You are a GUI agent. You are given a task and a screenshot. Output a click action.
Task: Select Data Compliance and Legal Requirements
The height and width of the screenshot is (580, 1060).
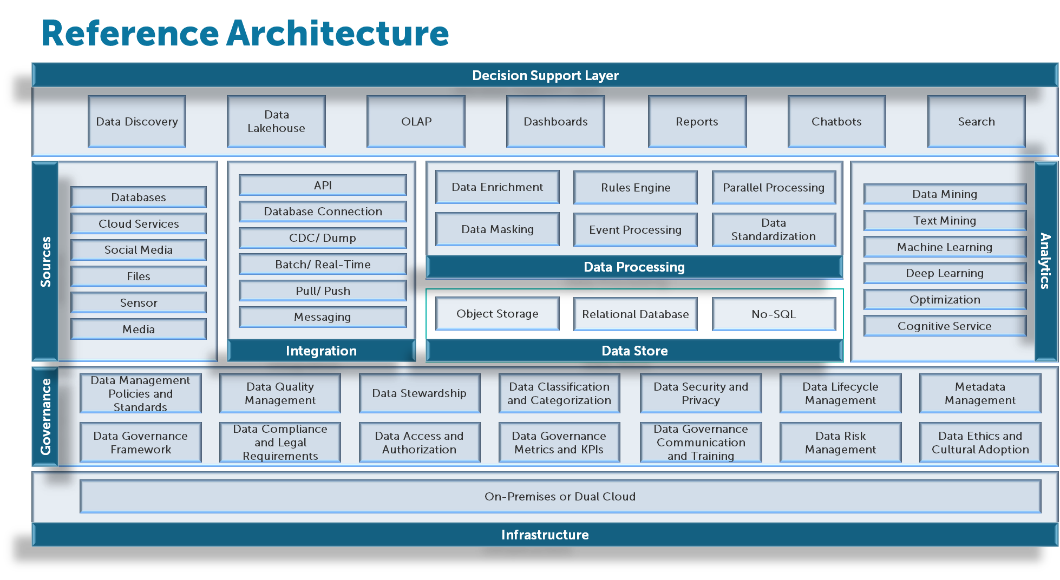coord(280,442)
